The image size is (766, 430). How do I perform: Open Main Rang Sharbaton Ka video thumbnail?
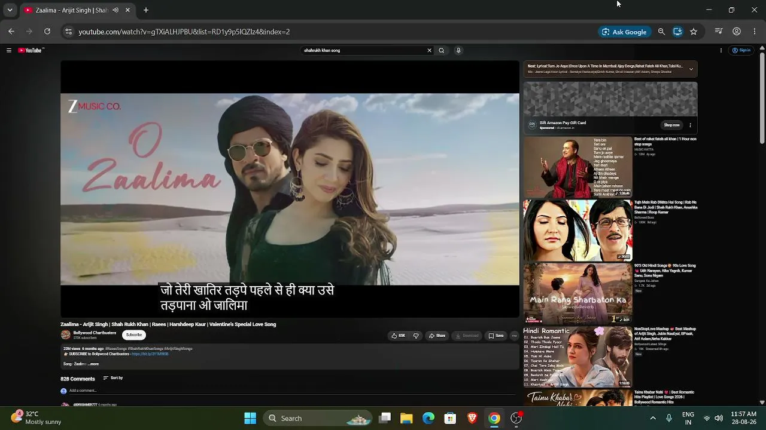tap(577, 294)
